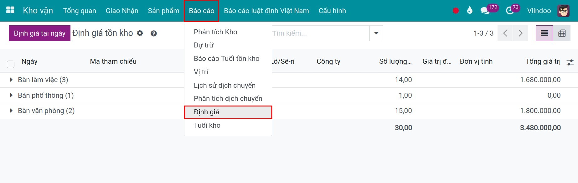Toggle the select-all checkbox in table header

click(x=10, y=64)
